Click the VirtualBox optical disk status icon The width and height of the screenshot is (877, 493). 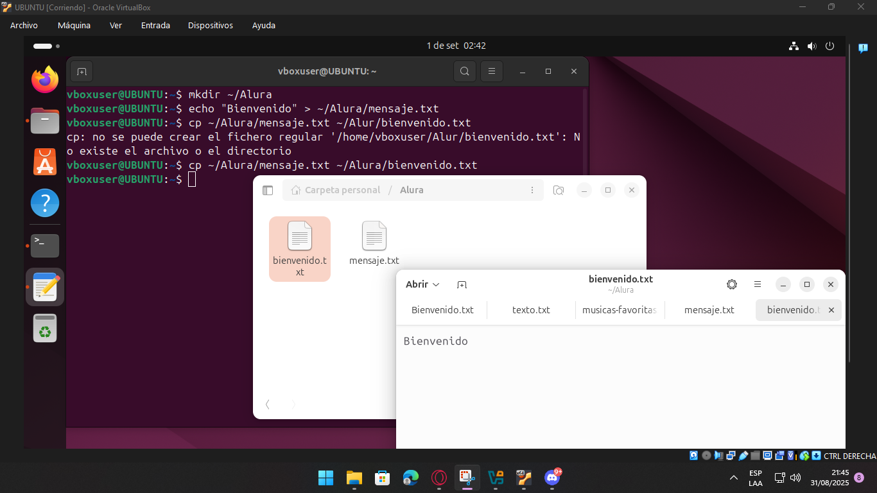(706, 456)
